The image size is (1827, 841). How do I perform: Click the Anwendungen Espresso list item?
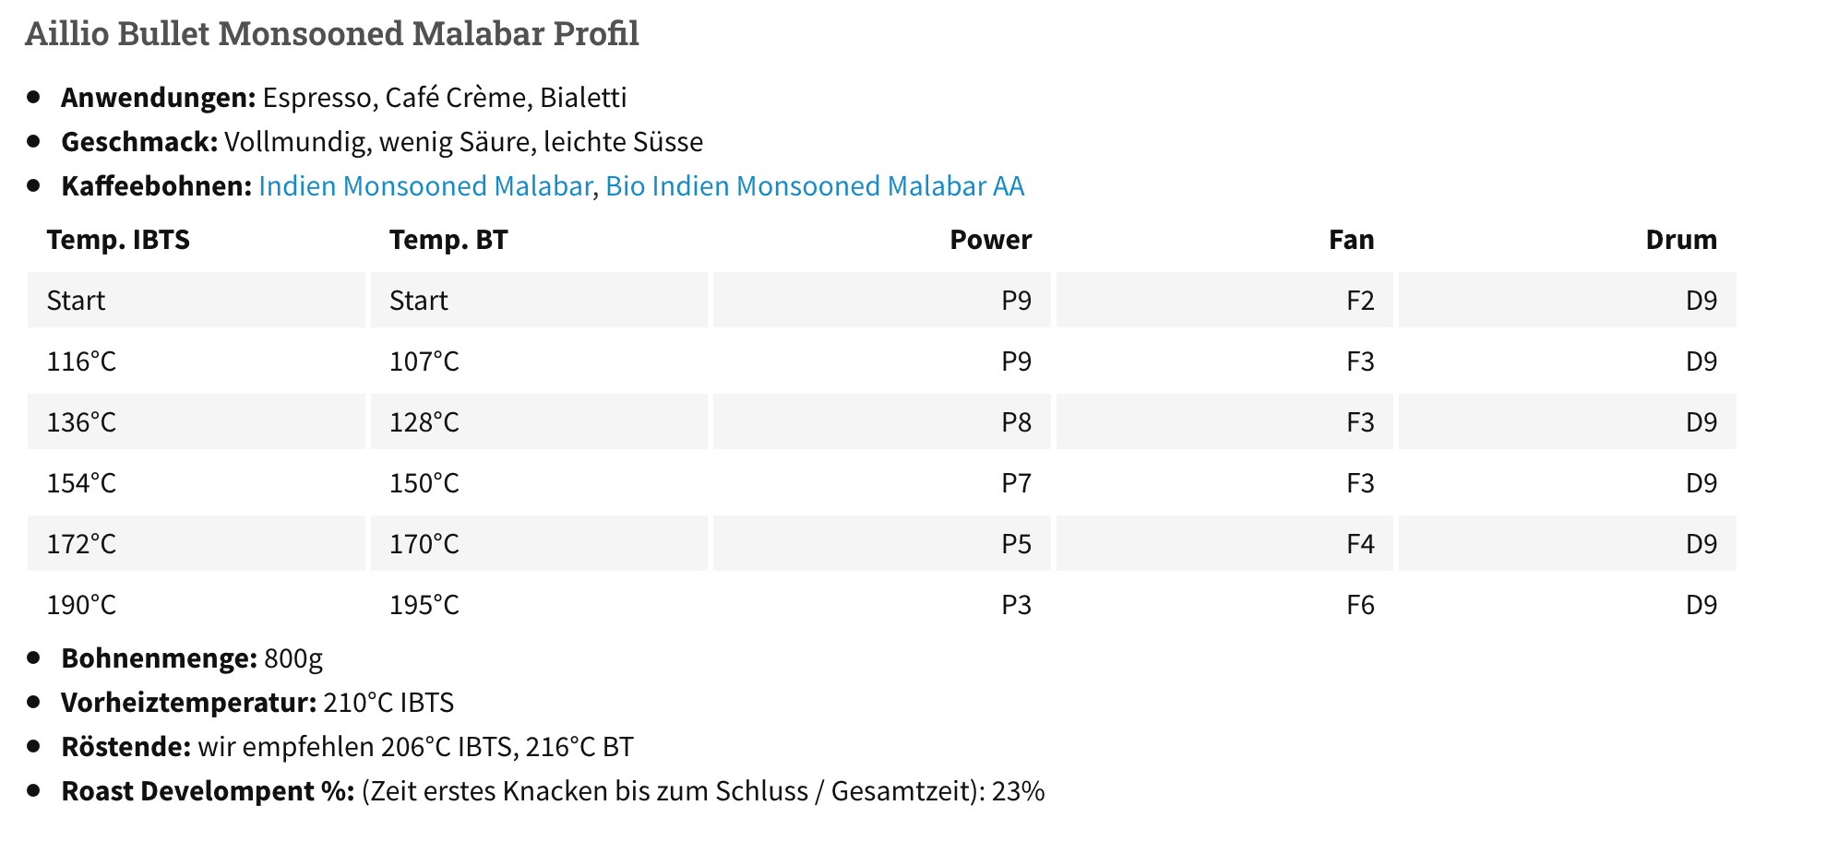344,98
